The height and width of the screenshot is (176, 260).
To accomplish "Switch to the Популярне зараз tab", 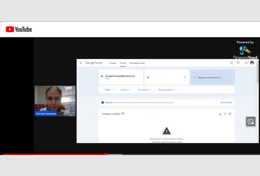I will 137,63.
